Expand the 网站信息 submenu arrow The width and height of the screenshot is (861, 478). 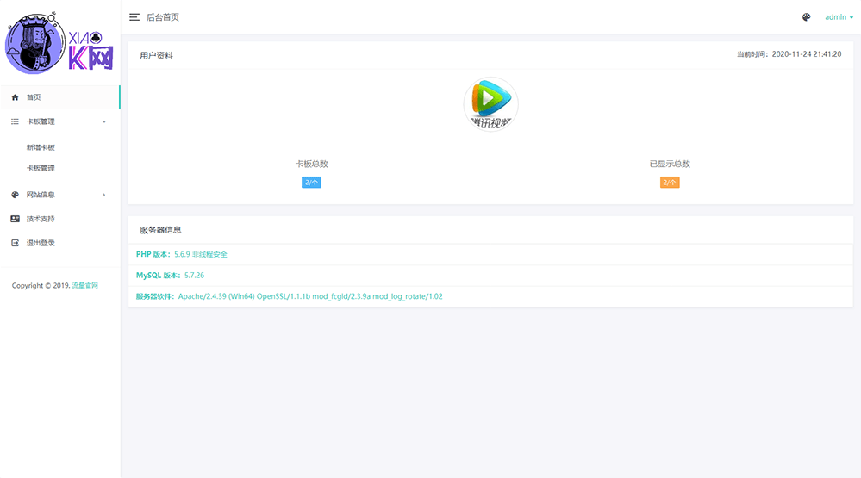[x=104, y=195]
